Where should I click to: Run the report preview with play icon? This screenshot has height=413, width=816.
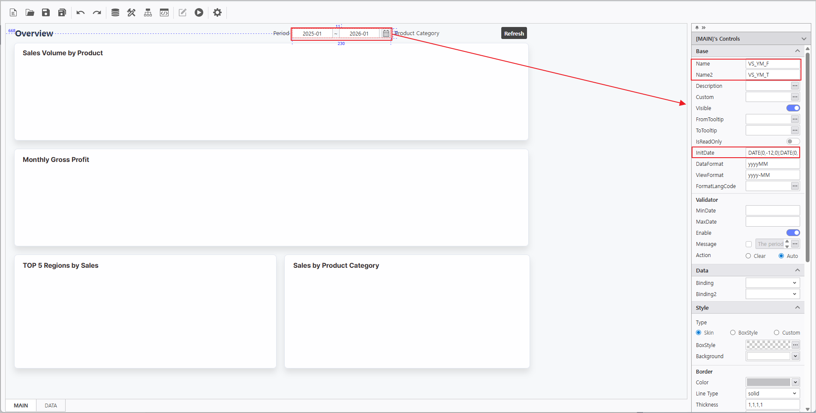pyautogui.click(x=199, y=12)
